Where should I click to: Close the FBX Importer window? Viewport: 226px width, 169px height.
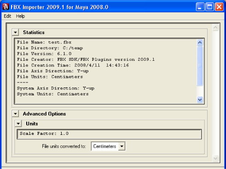(x=219, y=7)
